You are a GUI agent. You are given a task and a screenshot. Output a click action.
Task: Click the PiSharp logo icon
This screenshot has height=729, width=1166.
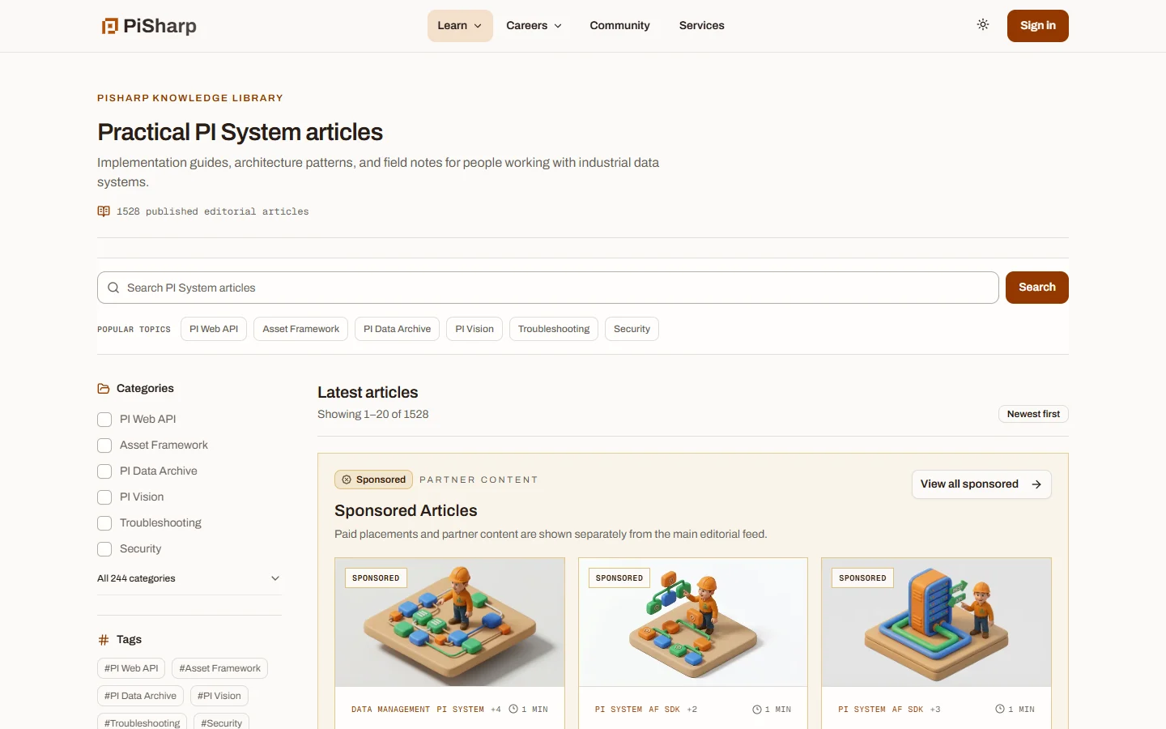(109, 26)
